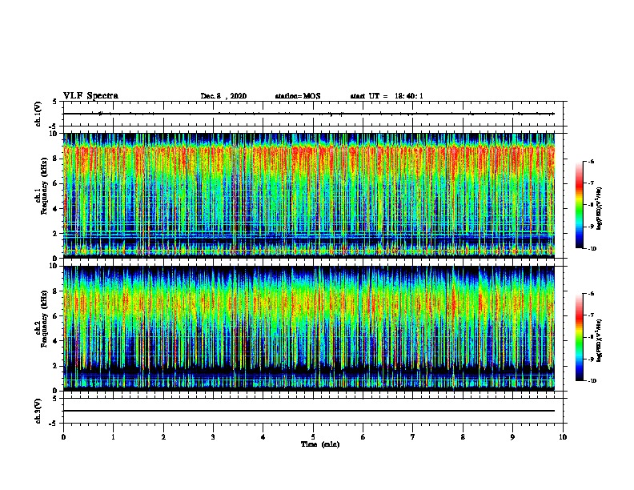
Task: Click the time axis tick label "2"
Action: (x=163, y=436)
